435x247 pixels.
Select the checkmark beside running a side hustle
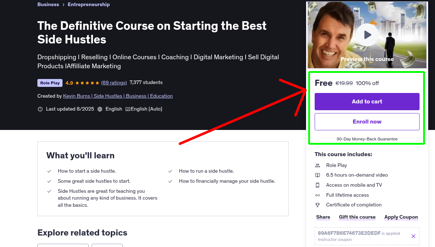[x=170, y=171]
